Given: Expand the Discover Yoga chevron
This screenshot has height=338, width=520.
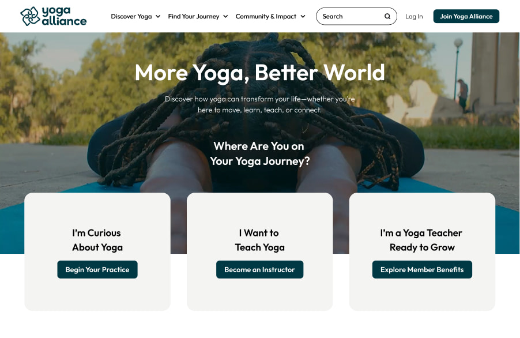Looking at the screenshot, I should point(158,16).
